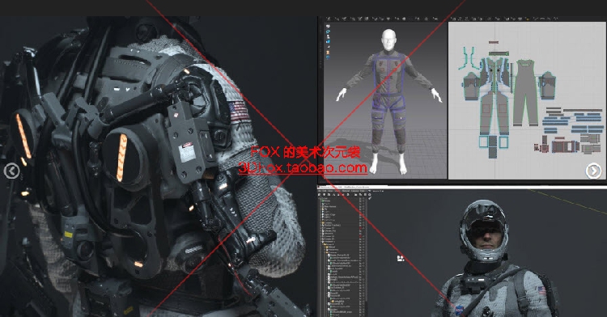The width and height of the screenshot is (607, 317).
Task: Click blue globe icon below the avatar icon
Action: pyautogui.click(x=328, y=57)
